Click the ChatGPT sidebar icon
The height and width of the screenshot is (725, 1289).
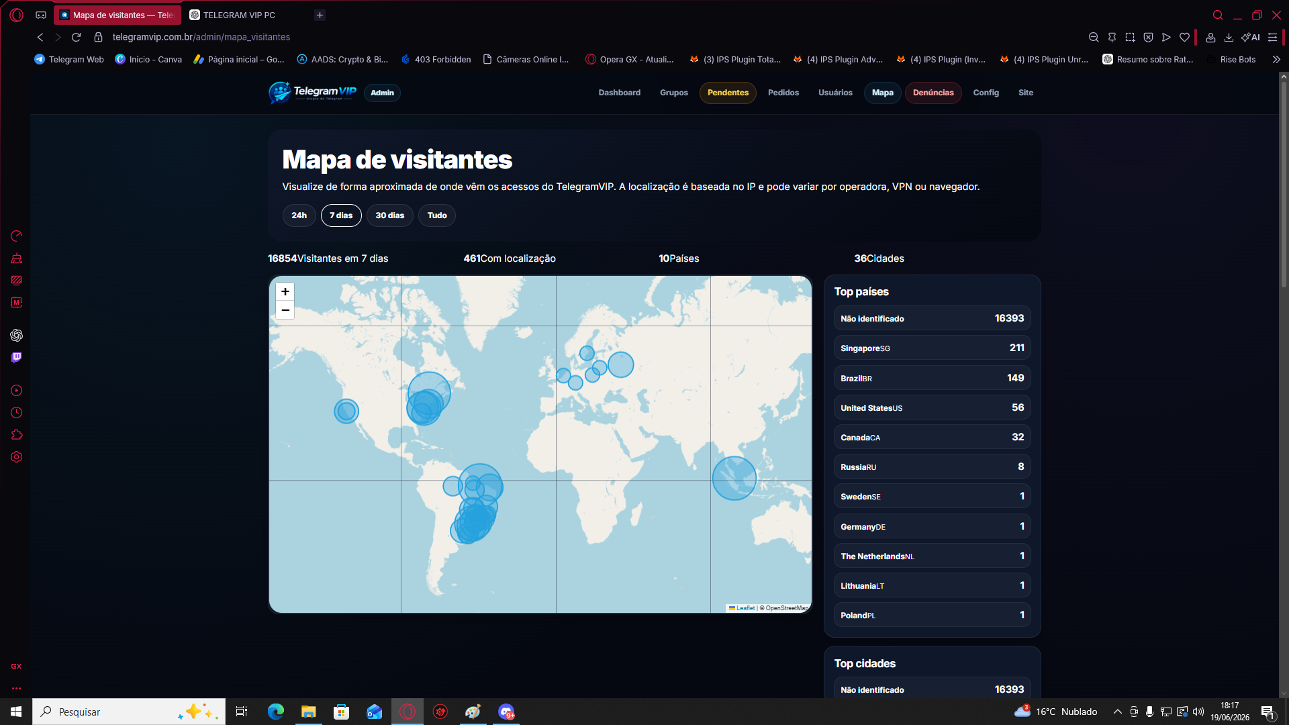(x=17, y=335)
